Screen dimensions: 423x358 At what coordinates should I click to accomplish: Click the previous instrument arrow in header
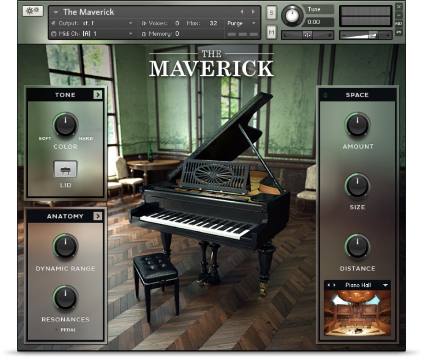pyautogui.click(x=242, y=12)
